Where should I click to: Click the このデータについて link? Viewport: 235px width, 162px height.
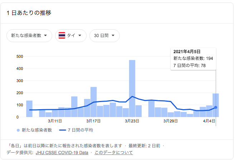coord(113,152)
